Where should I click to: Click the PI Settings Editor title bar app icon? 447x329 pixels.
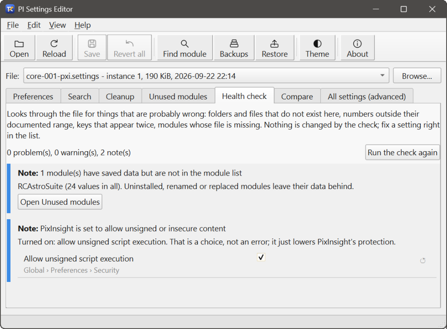pyautogui.click(x=10, y=9)
